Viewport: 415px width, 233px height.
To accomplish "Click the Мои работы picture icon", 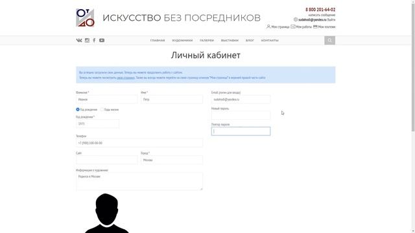I will click(x=293, y=27).
